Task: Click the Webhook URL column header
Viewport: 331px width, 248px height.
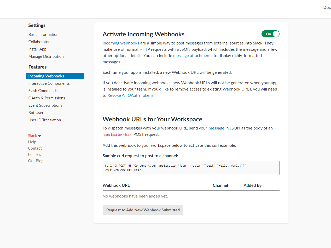Action: pos(116,185)
